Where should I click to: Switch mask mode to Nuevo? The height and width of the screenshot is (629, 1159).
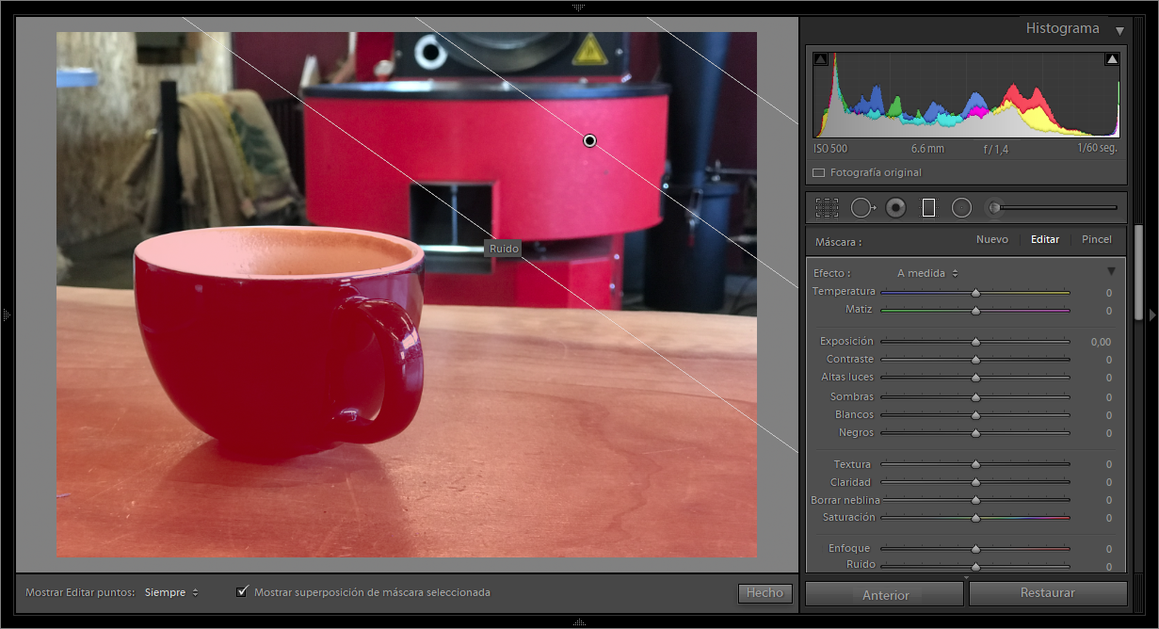991,240
